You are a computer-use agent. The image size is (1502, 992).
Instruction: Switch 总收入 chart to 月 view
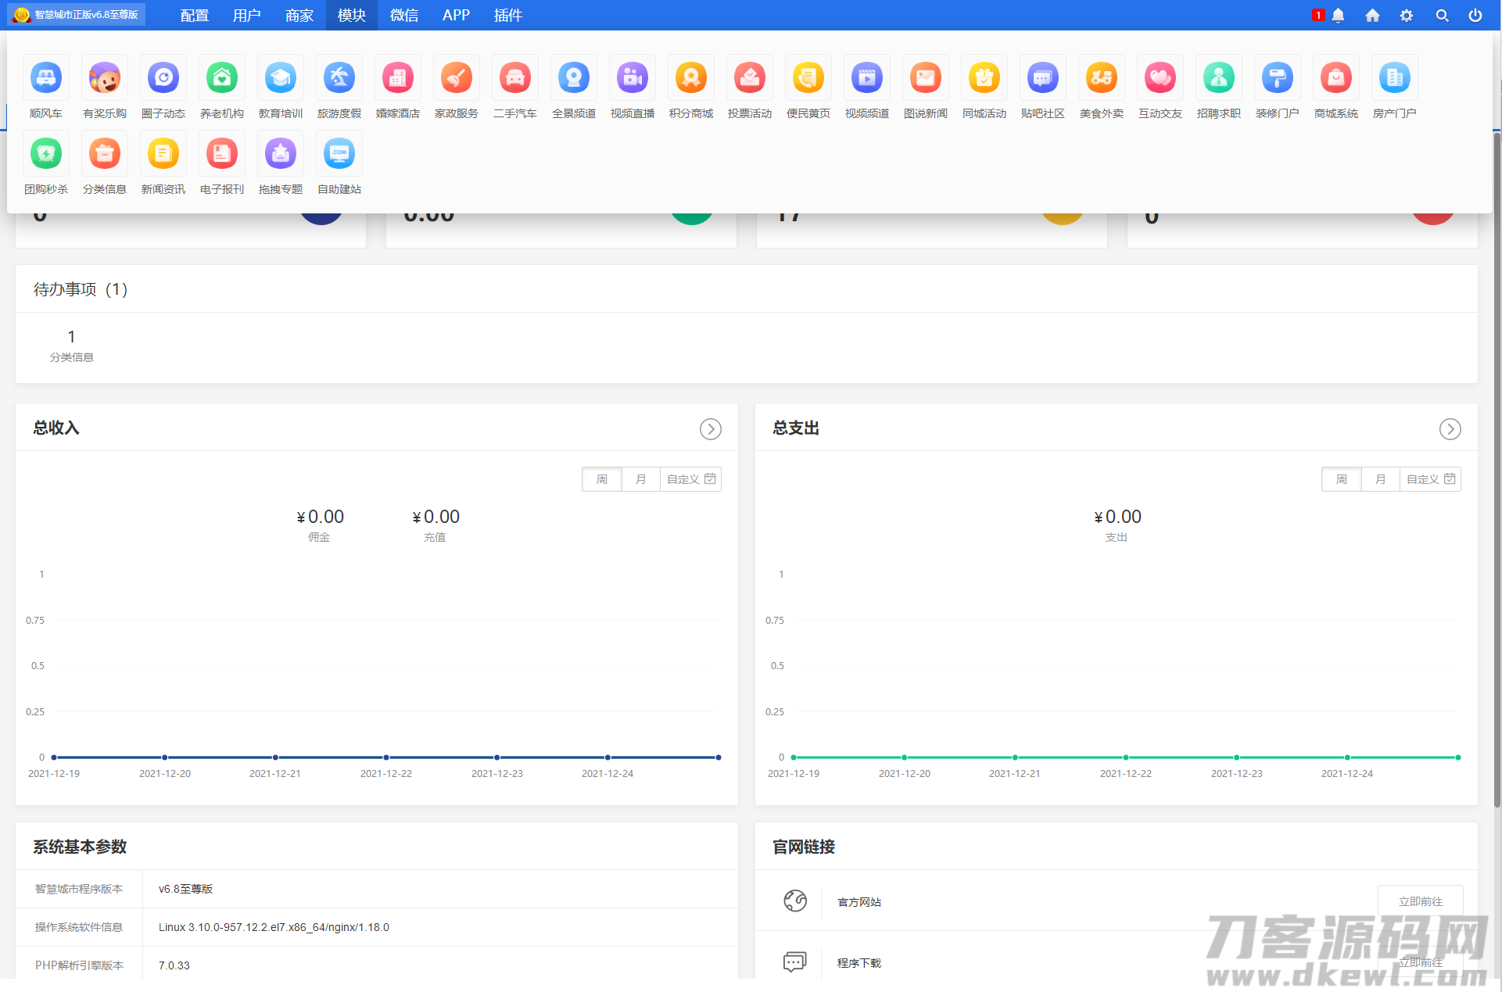point(641,479)
